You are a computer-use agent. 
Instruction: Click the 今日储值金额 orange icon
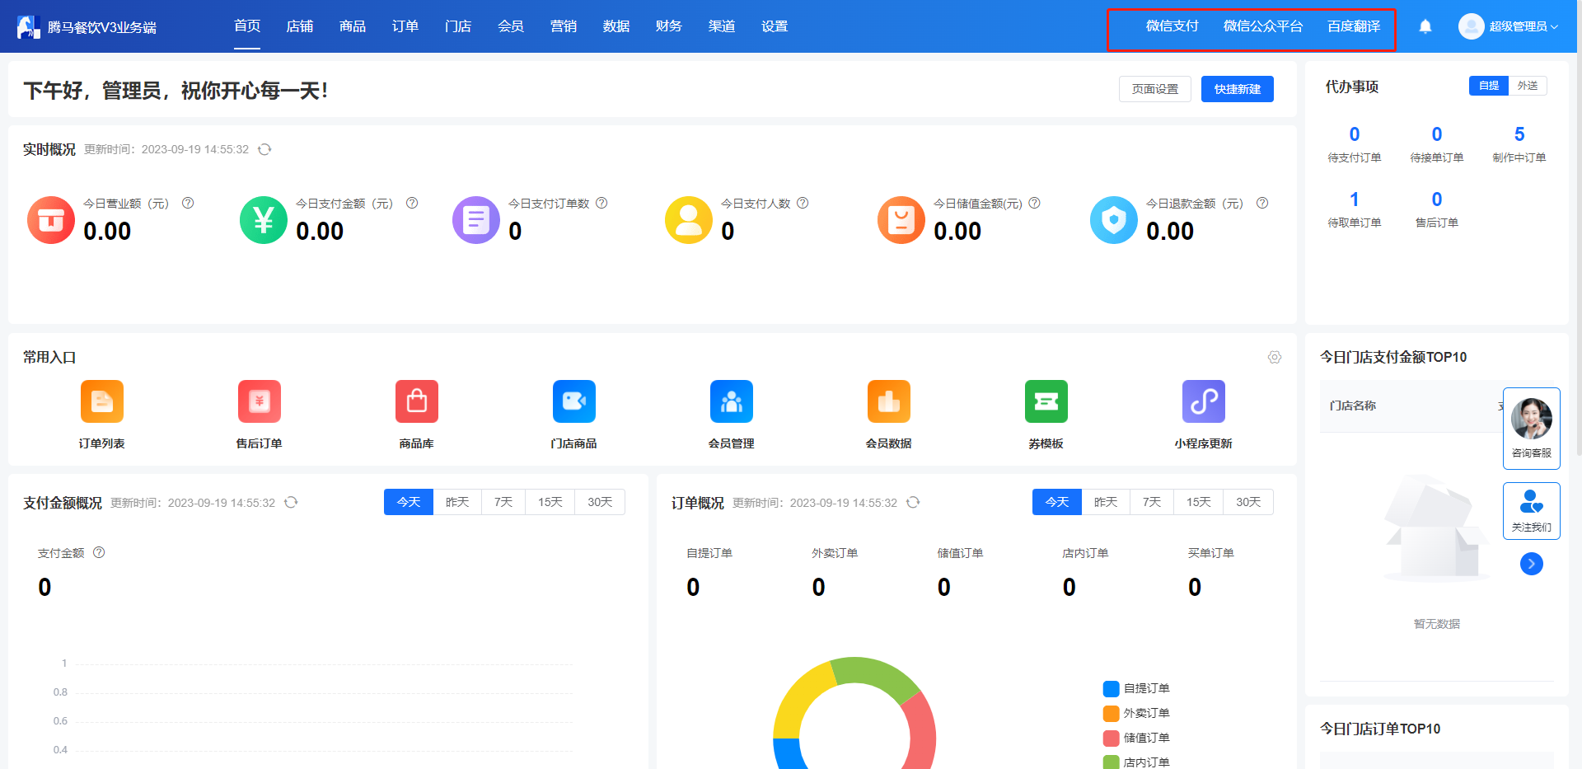click(x=901, y=220)
